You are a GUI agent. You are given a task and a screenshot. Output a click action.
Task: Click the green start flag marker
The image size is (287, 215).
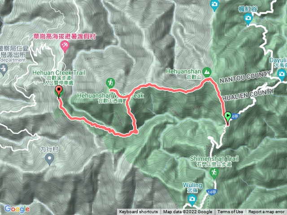click(x=228, y=117)
